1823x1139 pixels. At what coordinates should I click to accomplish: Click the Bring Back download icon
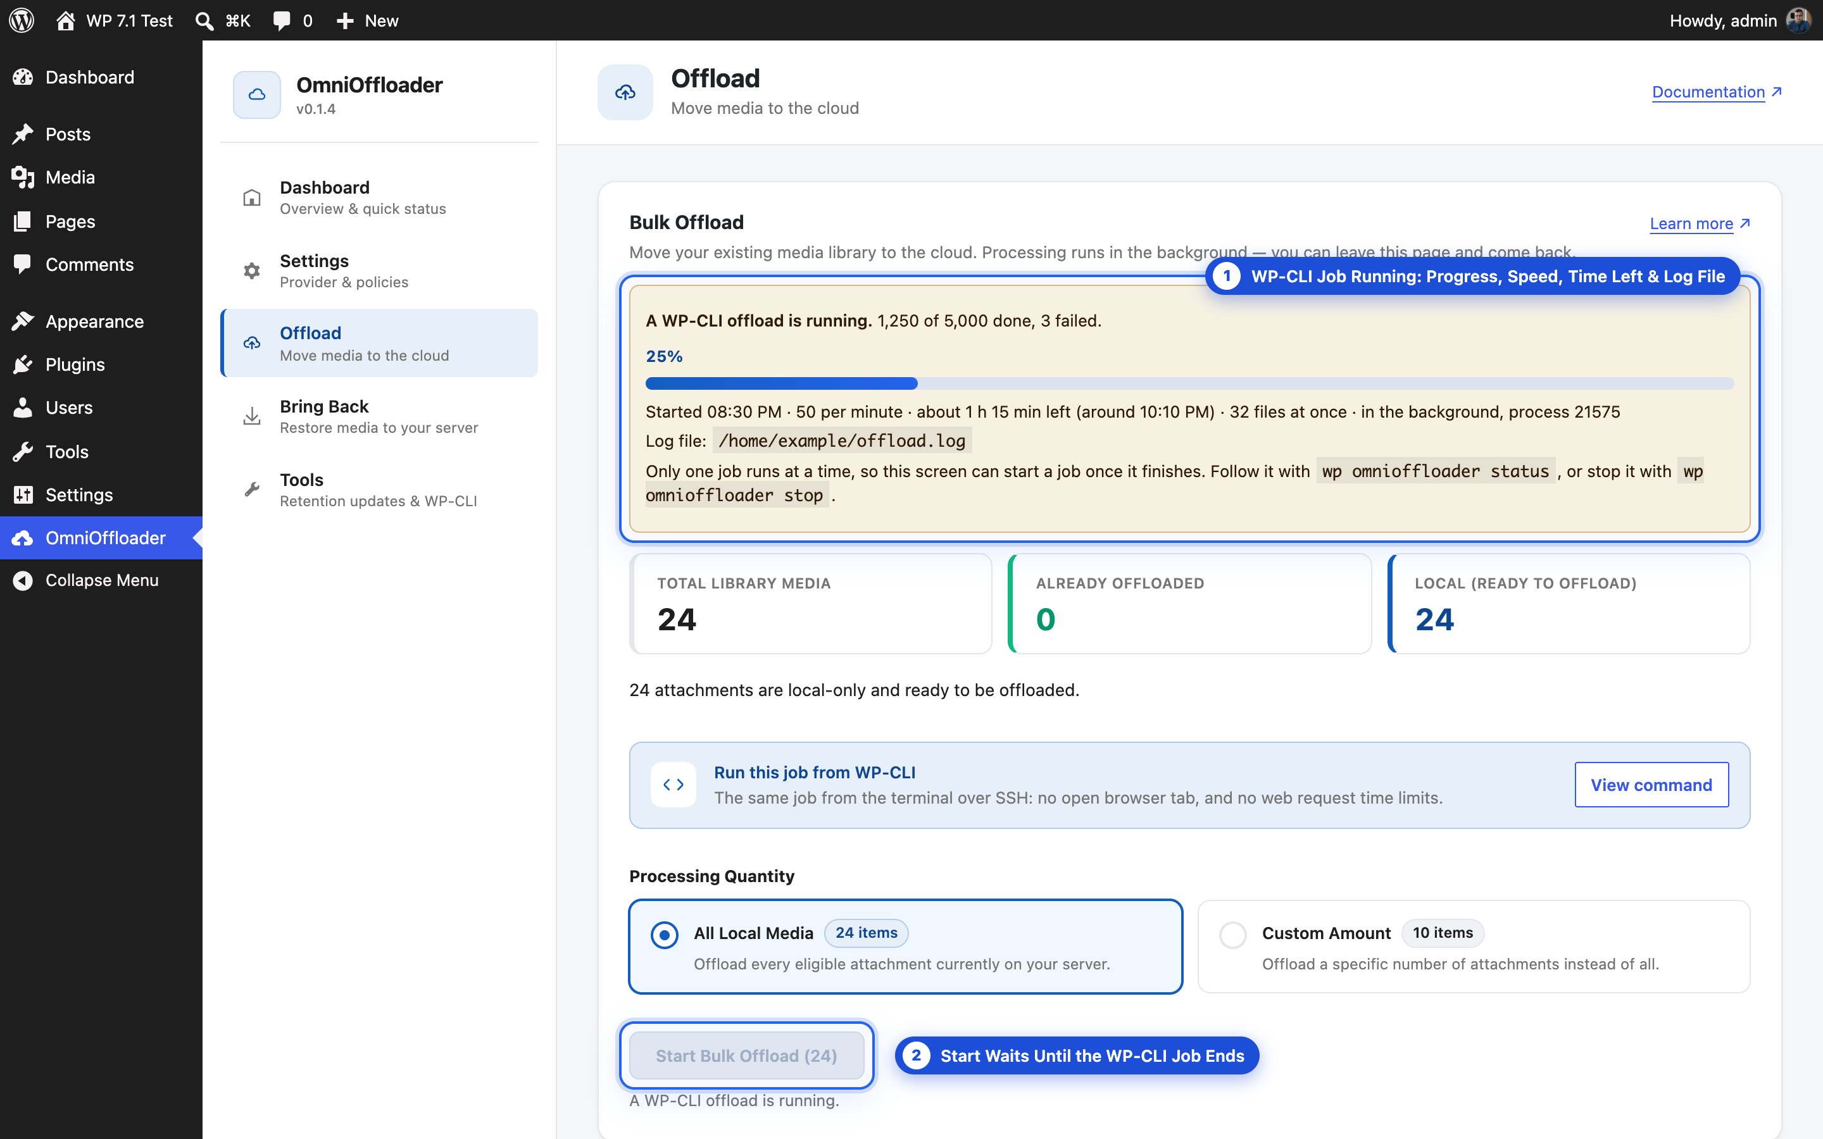click(x=251, y=416)
